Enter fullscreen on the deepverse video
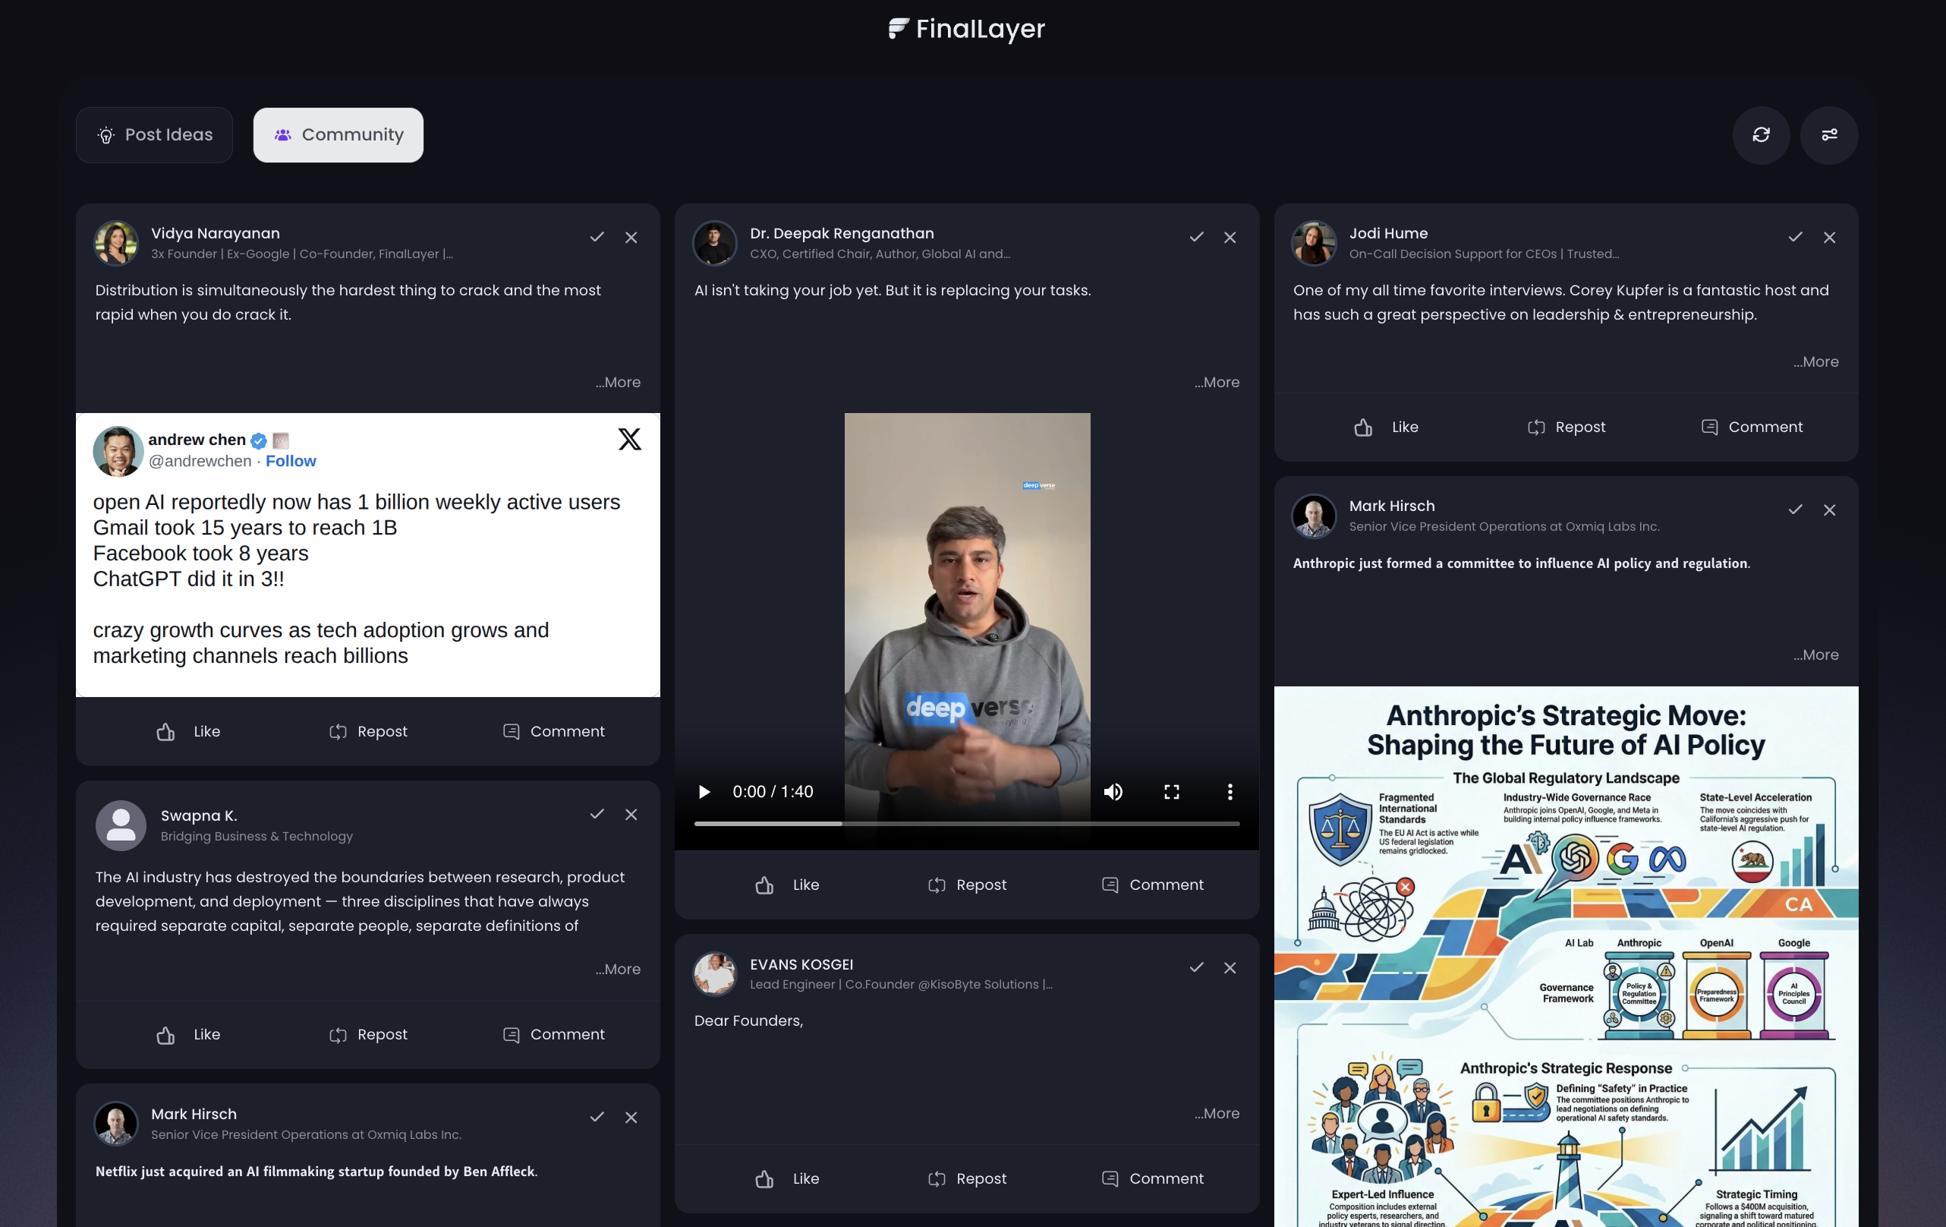The height and width of the screenshot is (1227, 1946). (x=1171, y=791)
